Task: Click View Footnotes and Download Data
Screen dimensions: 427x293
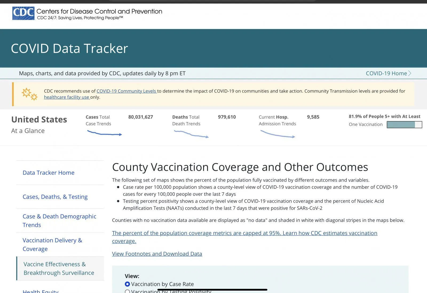Action: coord(157,254)
